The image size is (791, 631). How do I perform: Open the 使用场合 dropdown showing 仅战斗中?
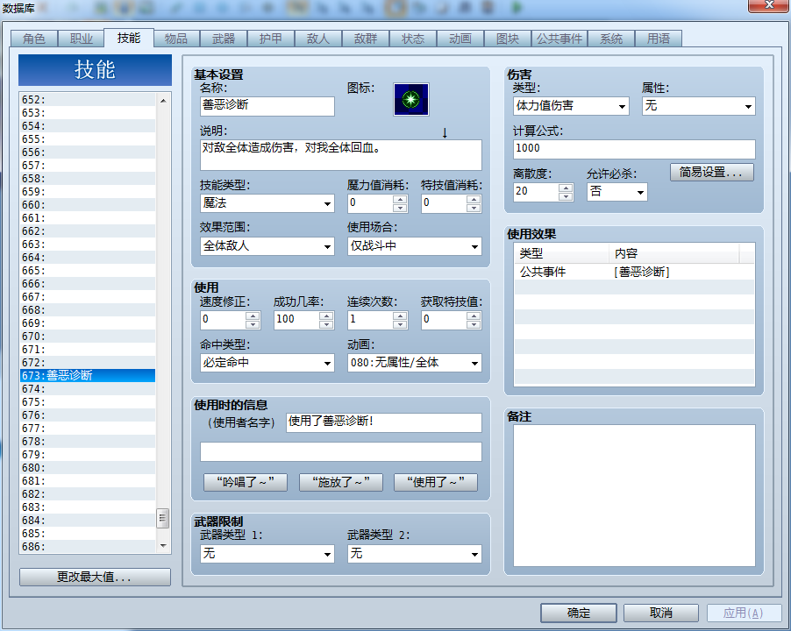click(414, 246)
